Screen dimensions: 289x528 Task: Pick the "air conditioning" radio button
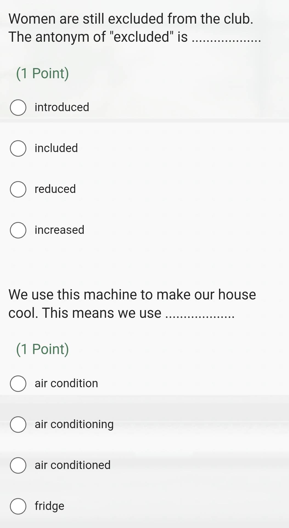click(x=18, y=425)
